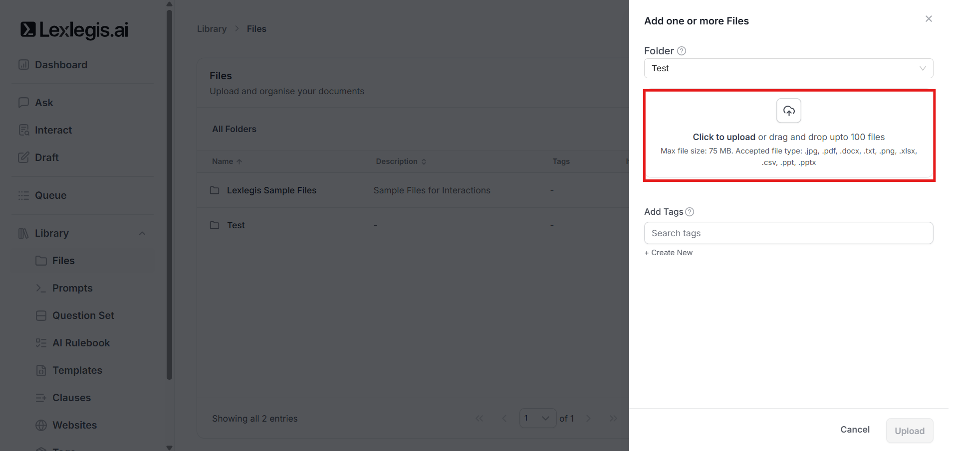957x451 pixels.
Task: Open the Lexlegis Sample Files folder
Action: point(271,190)
